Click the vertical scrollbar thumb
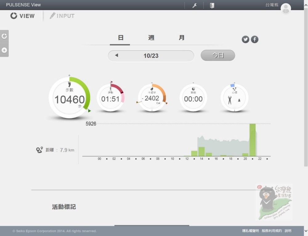This screenshot has width=308, height=236. pyautogui.click(x=306, y=87)
